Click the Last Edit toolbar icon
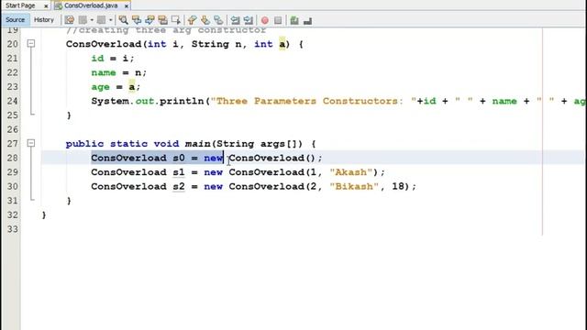Image resolution: width=587 pixels, height=330 pixels. tap(70, 20)
